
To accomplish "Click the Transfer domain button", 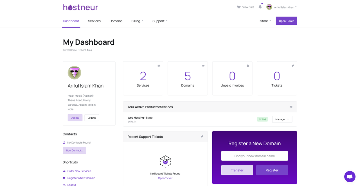I will tap(237, 170).
